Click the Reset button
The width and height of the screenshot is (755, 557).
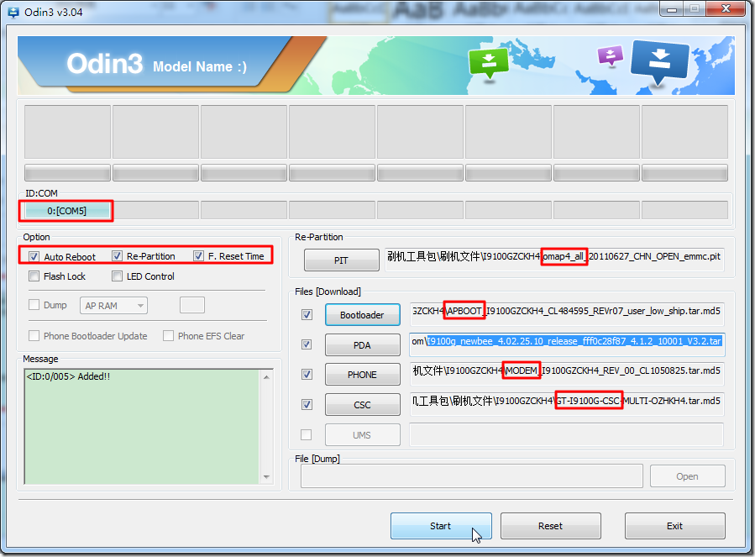point(550,526)
